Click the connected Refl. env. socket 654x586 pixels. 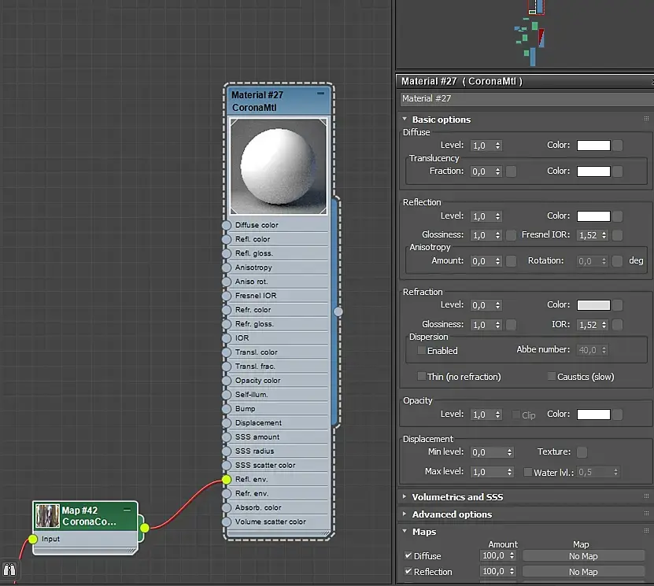click(x=226, y=480)
